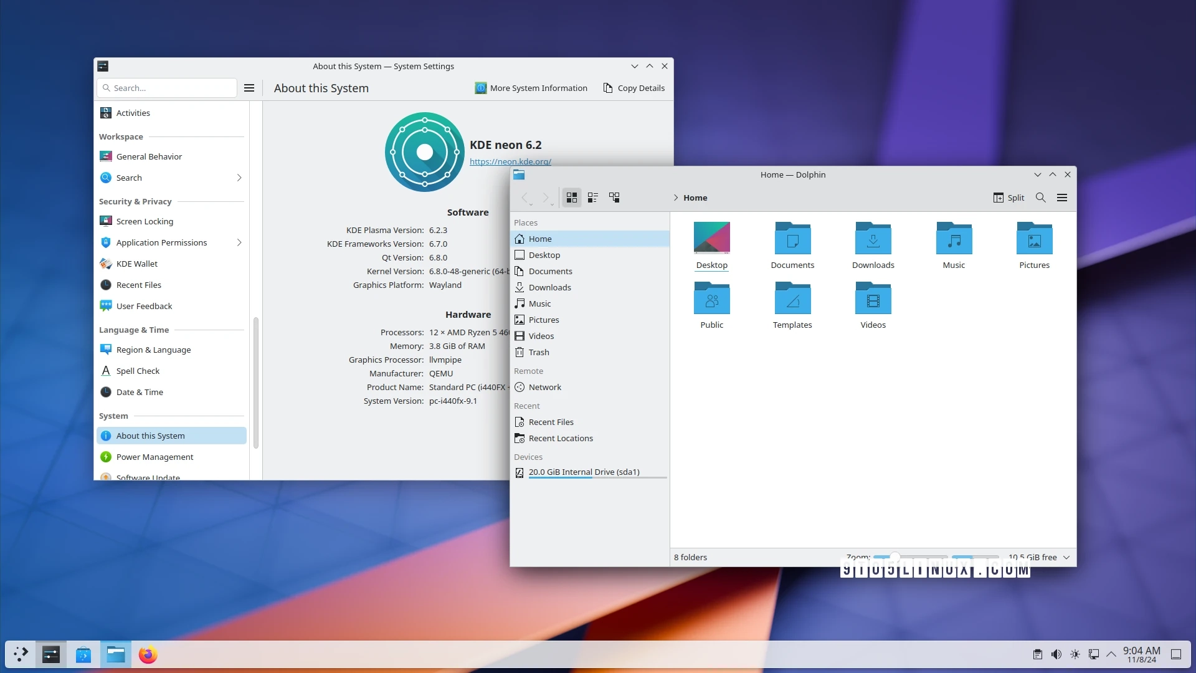This screenshot has width=1196, height=673.
Task: Expand the free space dropdown arrow
Action: coord(1066,557)
